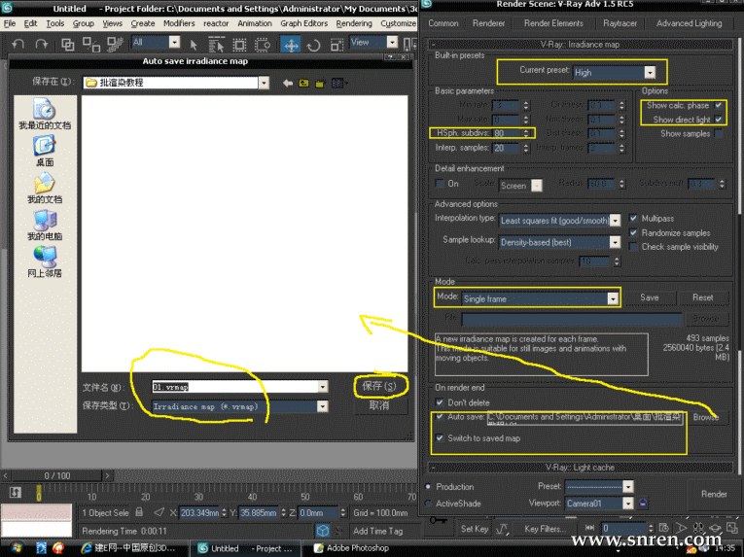Activate the Select and Scale tool

point(337,45)
